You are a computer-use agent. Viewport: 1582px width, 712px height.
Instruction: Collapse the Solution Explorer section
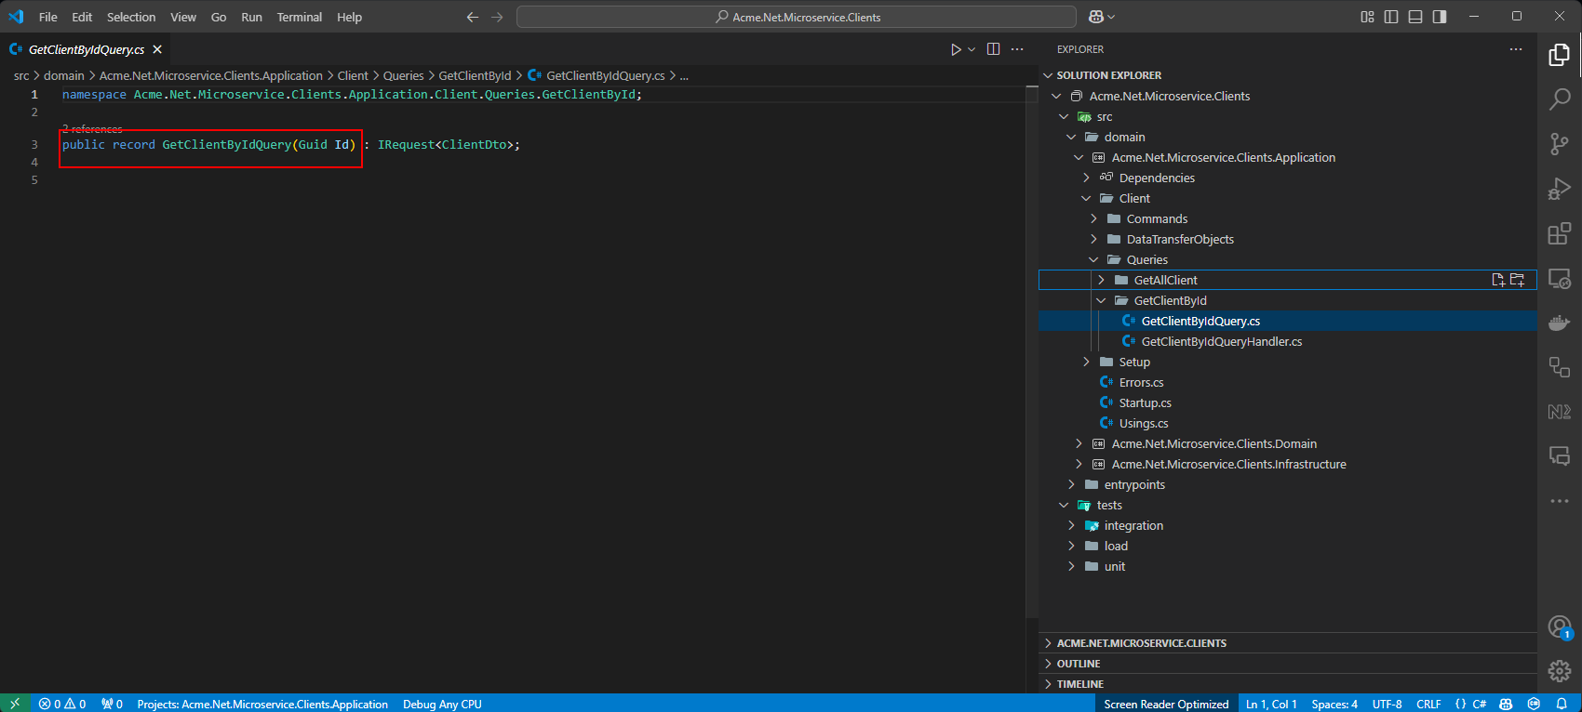pos(1049,75)
